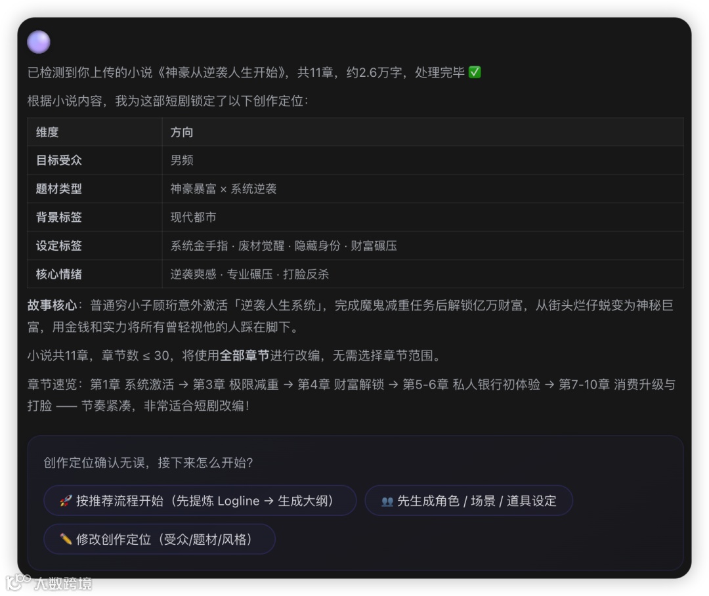The width and height of the screenshot is (709, 596).
Task: Click the pencil icon in the 修改创作定位 button
Action: [66, 539]
